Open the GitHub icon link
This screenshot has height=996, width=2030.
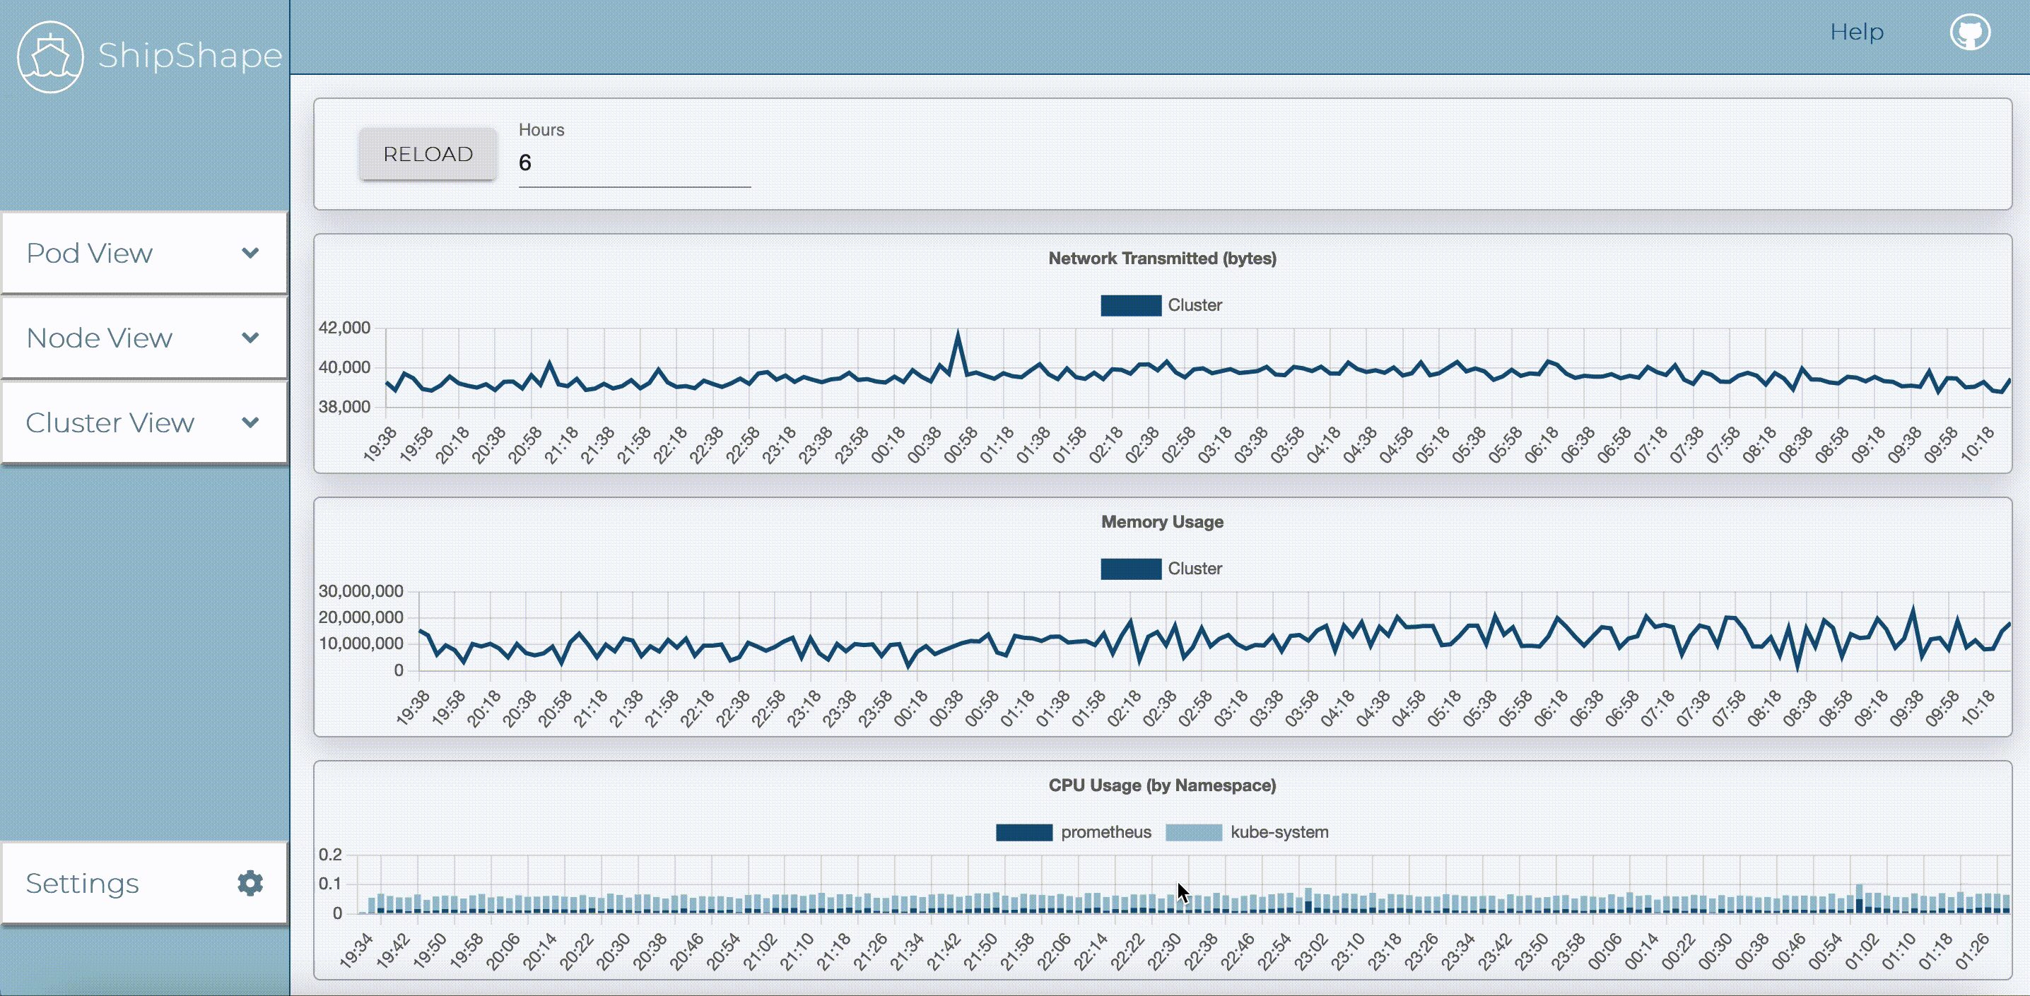point(1969,32)
